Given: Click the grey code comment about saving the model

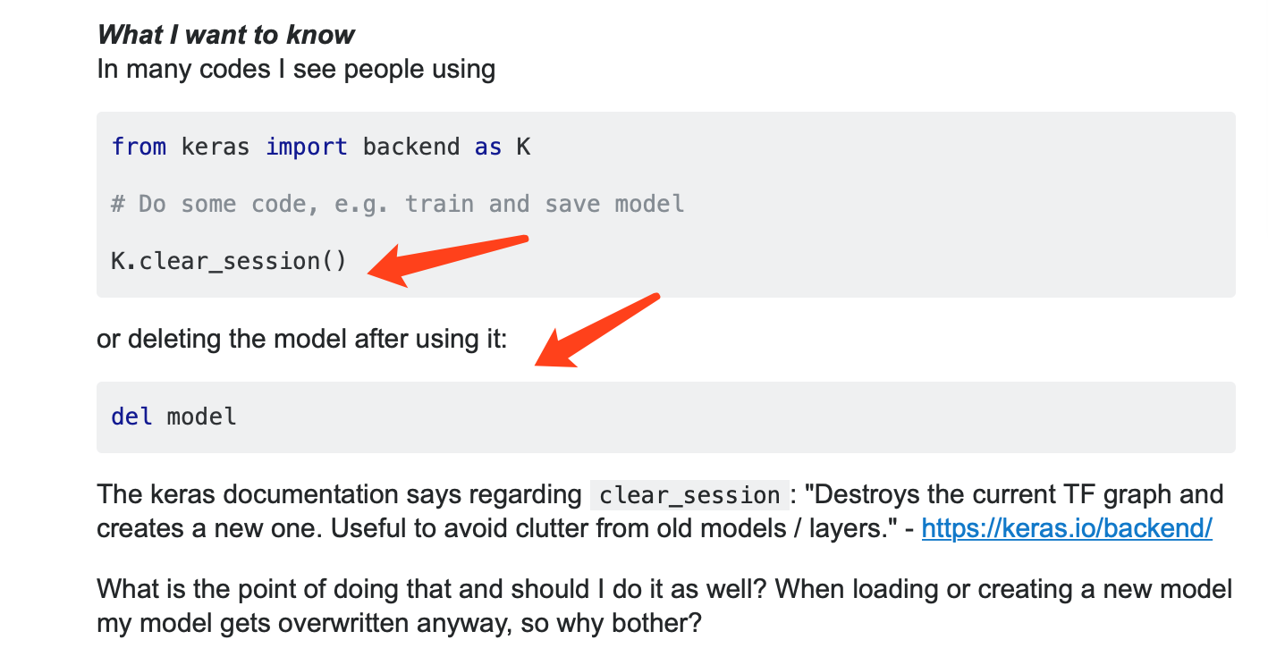Looking at the screenshot, I should 397,204.
